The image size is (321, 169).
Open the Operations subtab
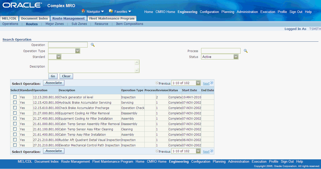(10, 24)
